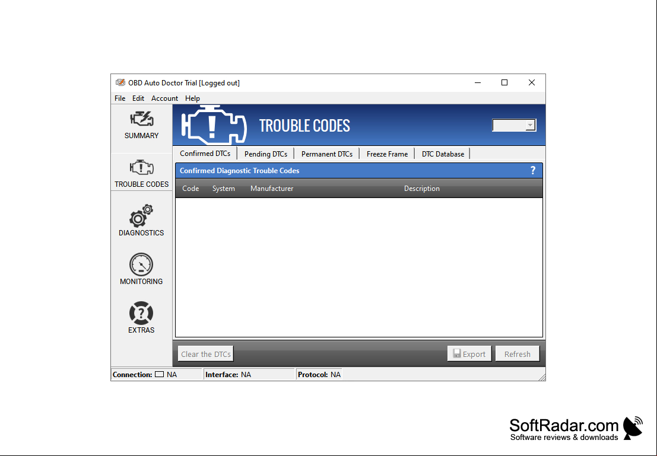Sort by the Description column header
Image resolution: width=657 pixels, height=456 pixels.
(x=421, y=189)
